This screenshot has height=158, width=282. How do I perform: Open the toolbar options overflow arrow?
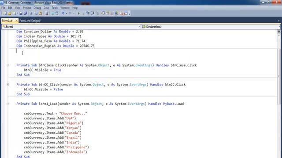coord(129,14)
